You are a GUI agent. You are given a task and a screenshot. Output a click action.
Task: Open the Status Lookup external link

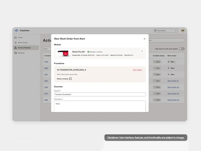click(x=64, y=79)
